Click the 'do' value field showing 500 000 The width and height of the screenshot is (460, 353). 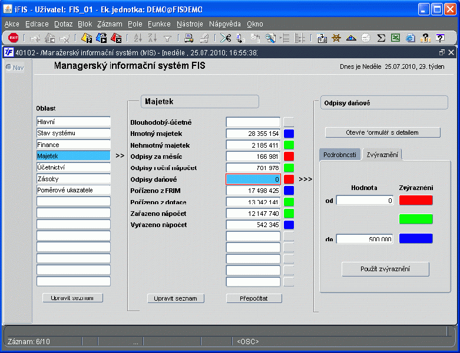point(365,239)
